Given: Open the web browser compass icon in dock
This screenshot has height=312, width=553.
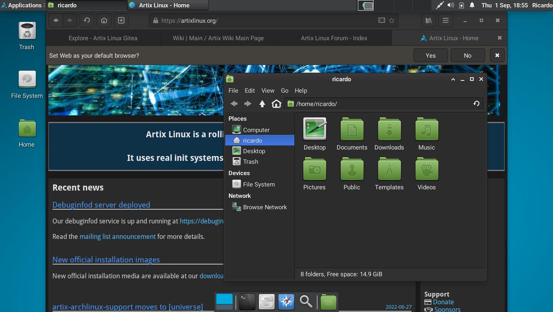Looking at the screenshot, I should click(x=286, y=301).
